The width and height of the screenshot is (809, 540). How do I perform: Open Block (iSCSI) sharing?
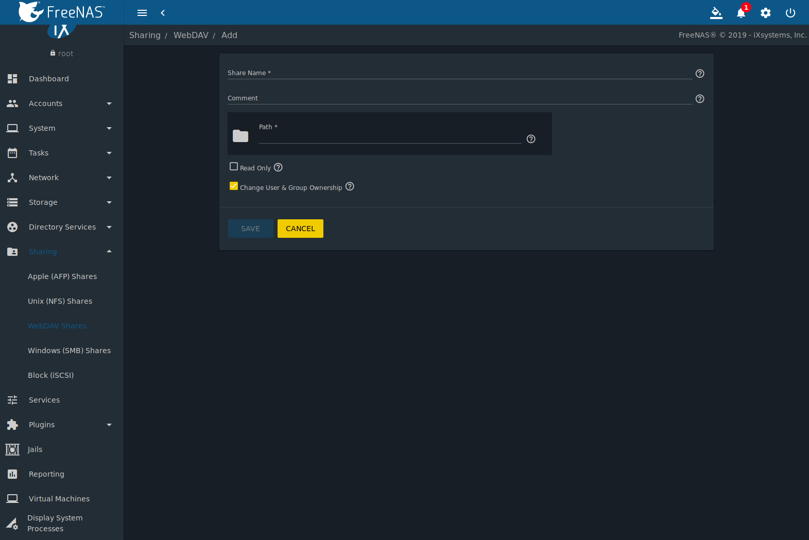click(x=51, y=375)
